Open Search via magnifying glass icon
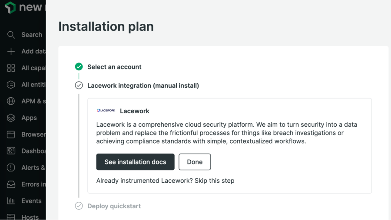This screenshot has height=220, width=391. pyautogui.click(x=11, y=35)
